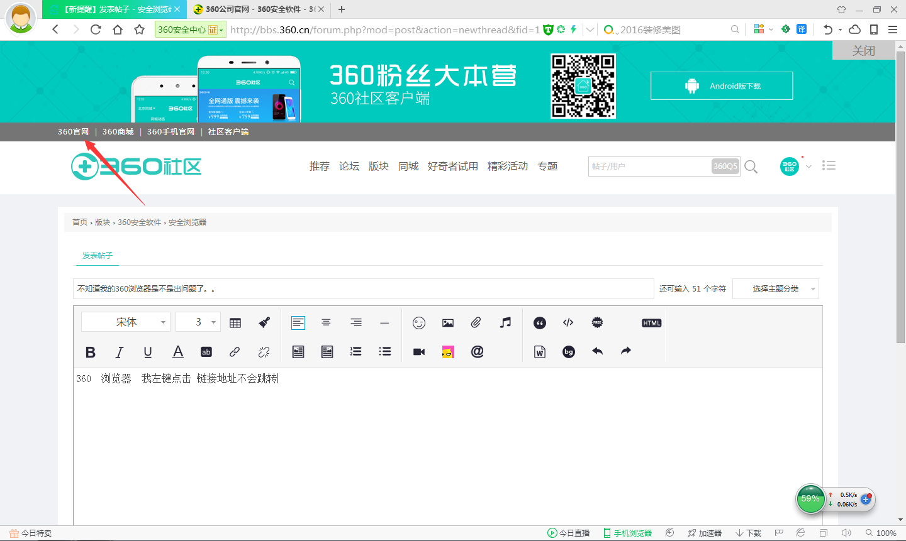Toggle italic formatting in editor
The image size is (906, 541).
[x=119, y=352]
